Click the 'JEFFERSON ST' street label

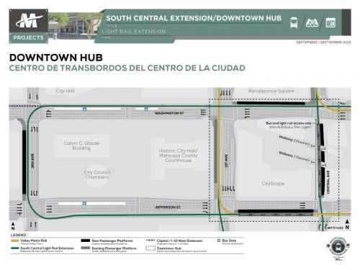tap(168, 207)
